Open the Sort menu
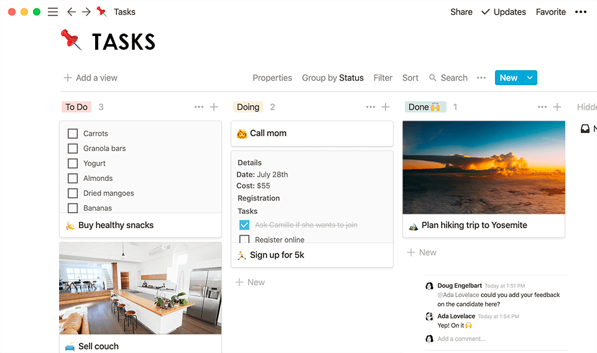This screenshot has width=597, height=353. [410, 78]
